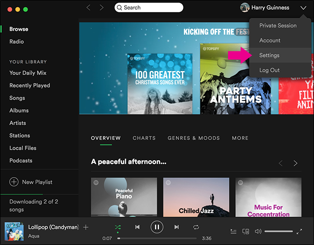The image size is (314, 245).
Task: Open Your Daily Mix
Action: coord(28,73)
